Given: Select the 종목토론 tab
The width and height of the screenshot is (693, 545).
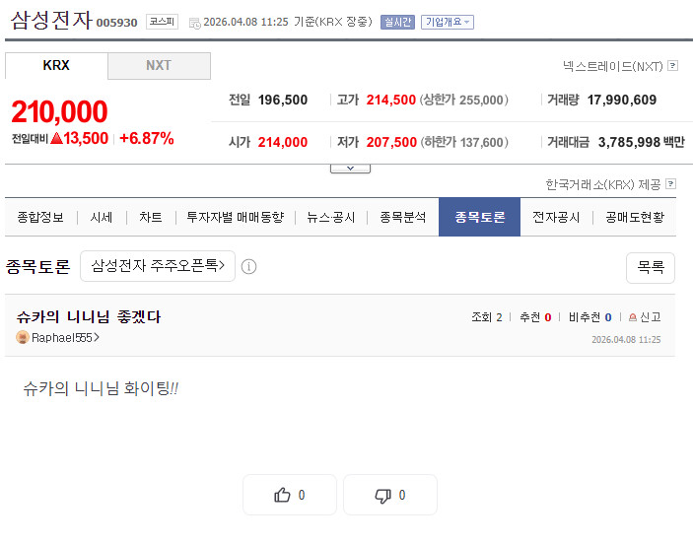Looking at the screenshot, I should (479, 217).
